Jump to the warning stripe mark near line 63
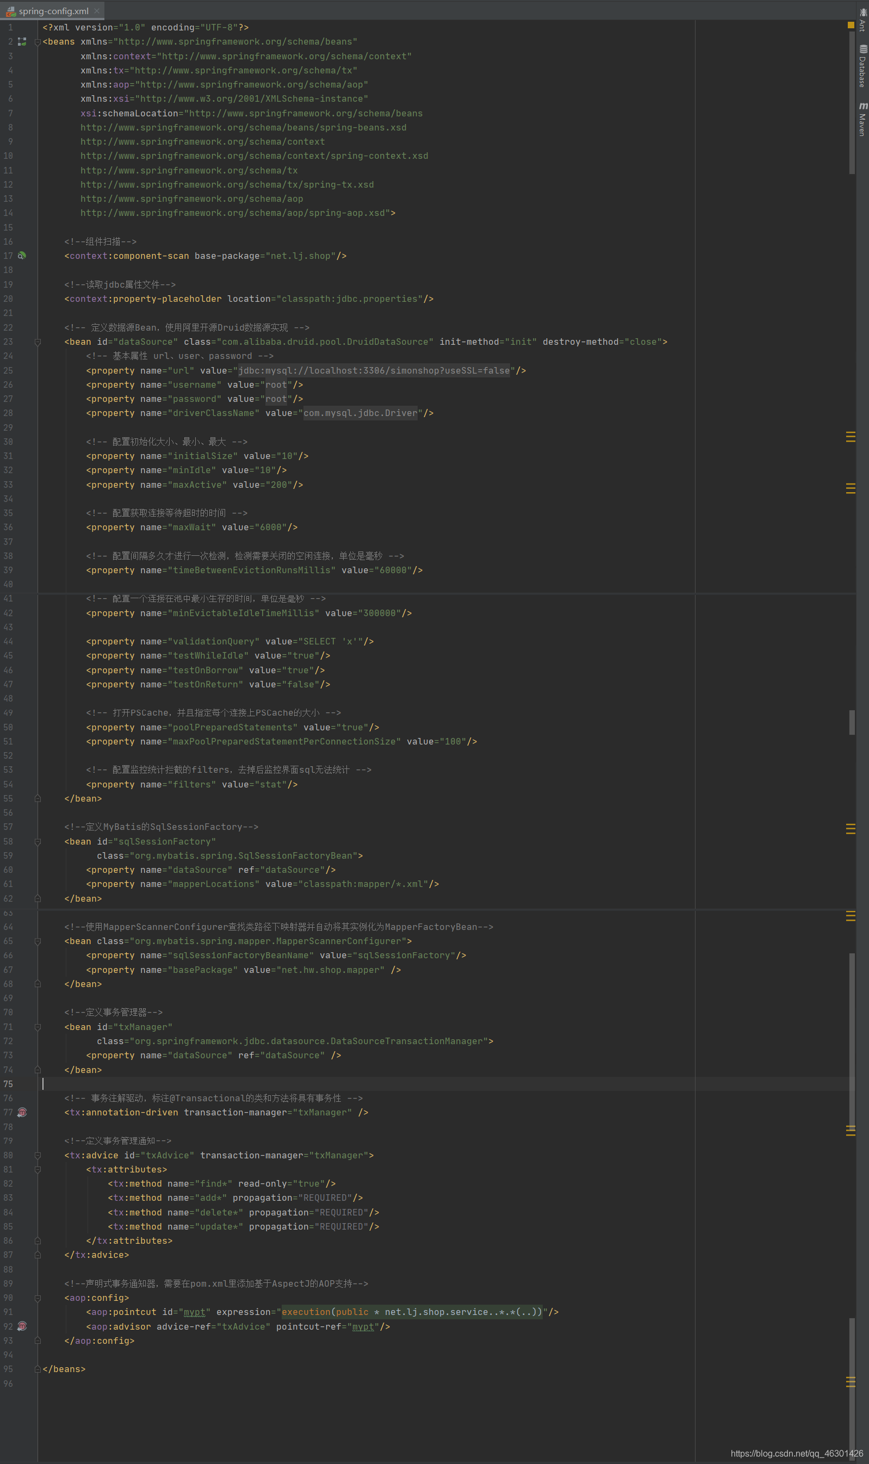 click(x=851, y=916)
